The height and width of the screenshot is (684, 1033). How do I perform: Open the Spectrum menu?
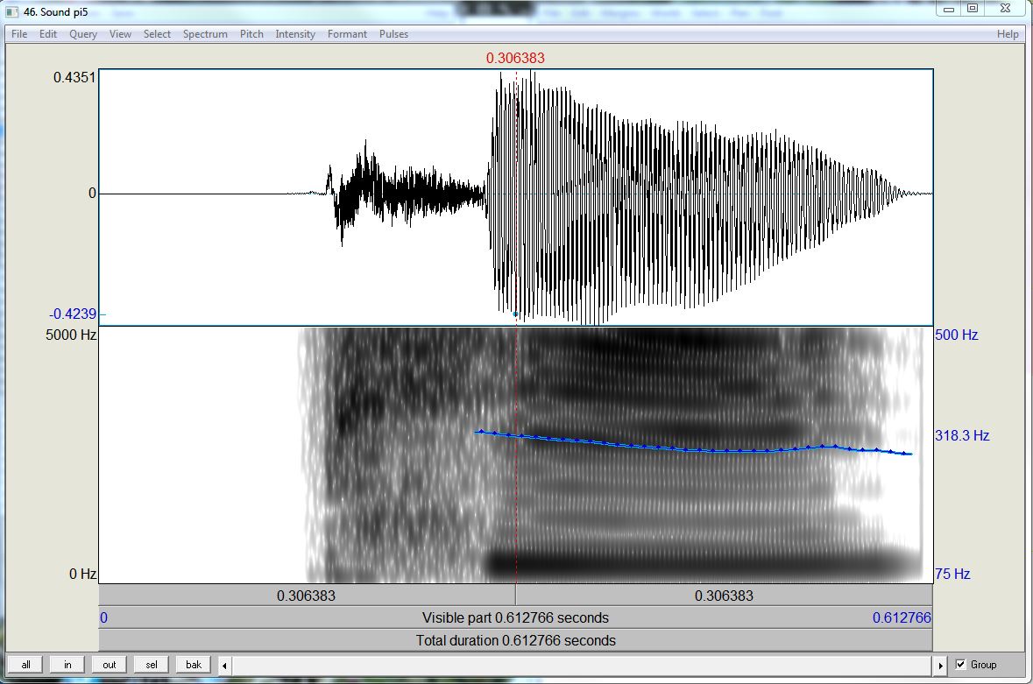point(205,34)
